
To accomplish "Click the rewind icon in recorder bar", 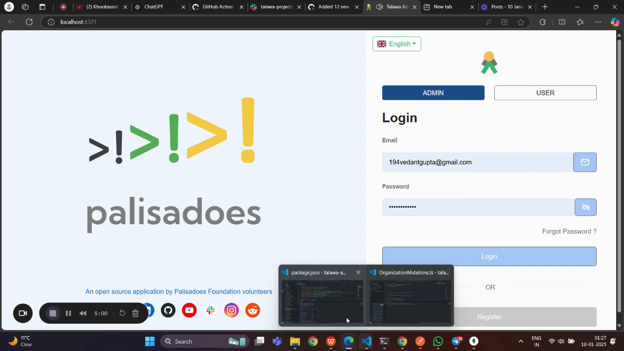I will click(83, 313).
